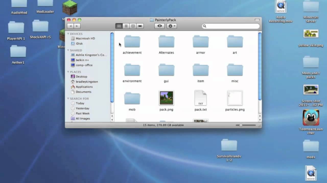This screenshot has width=327, height=183.
Task: Select the Screen shot 2011 file
Action: [x=311, y=89]
